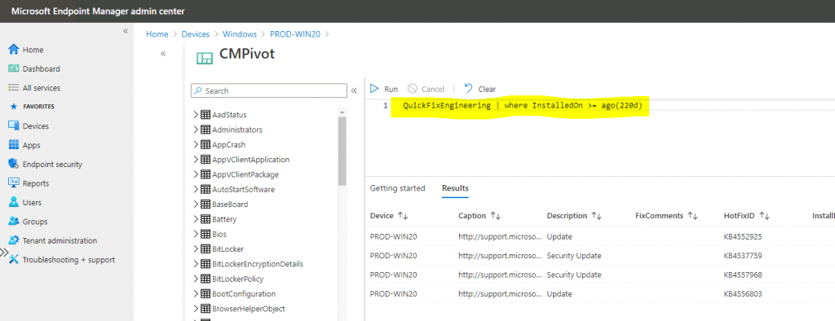Run the CMPivot query
The width and height of the screenshot is (835, 321).
click(x=384, y=89)
